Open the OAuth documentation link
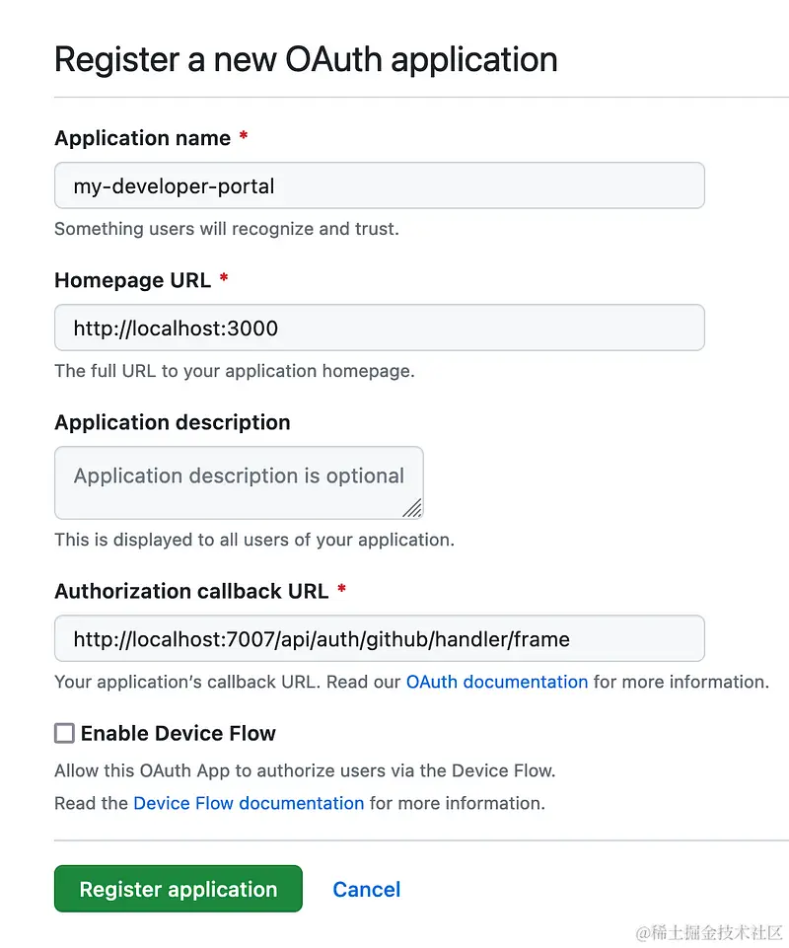 click(496, 682)
